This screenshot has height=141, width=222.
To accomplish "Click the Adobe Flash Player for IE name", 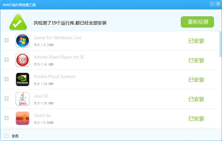I will click(59, 57).
